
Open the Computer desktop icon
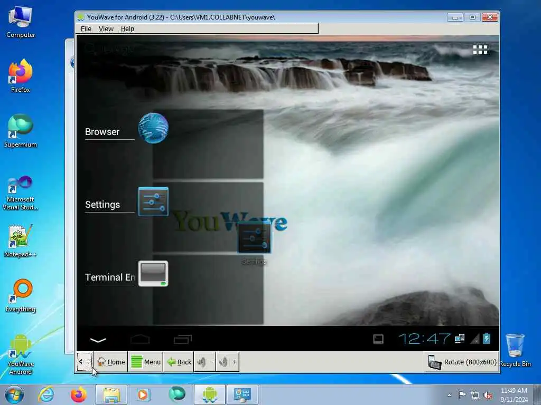[x=21, y=23]
